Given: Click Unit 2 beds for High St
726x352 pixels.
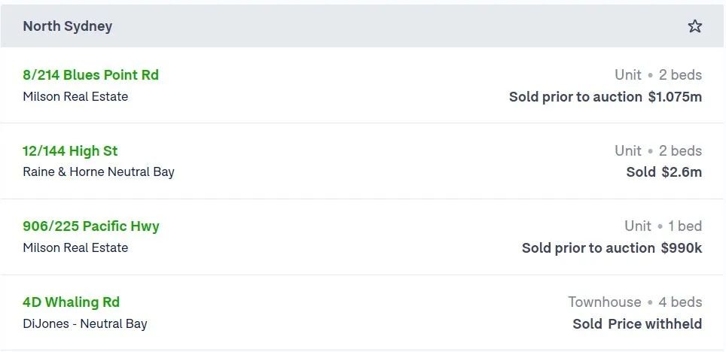Looking at the screenshot, I should click(x=658, y=150).
